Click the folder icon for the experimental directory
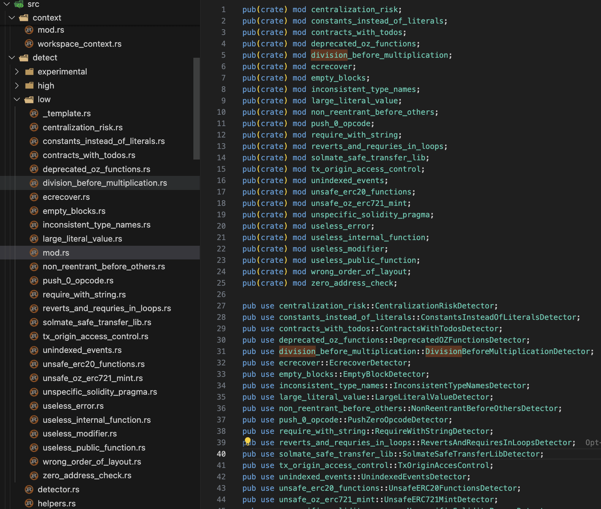 point(29,72)
